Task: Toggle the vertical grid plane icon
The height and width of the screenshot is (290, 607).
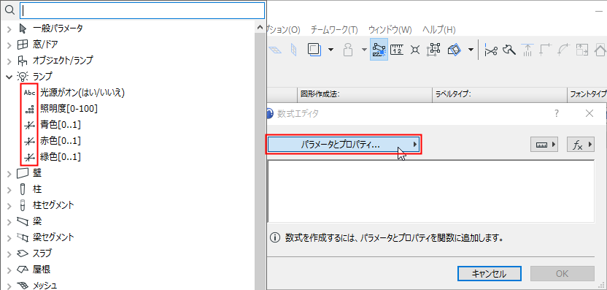Action: pyautogui.click(x=294, y=50)
